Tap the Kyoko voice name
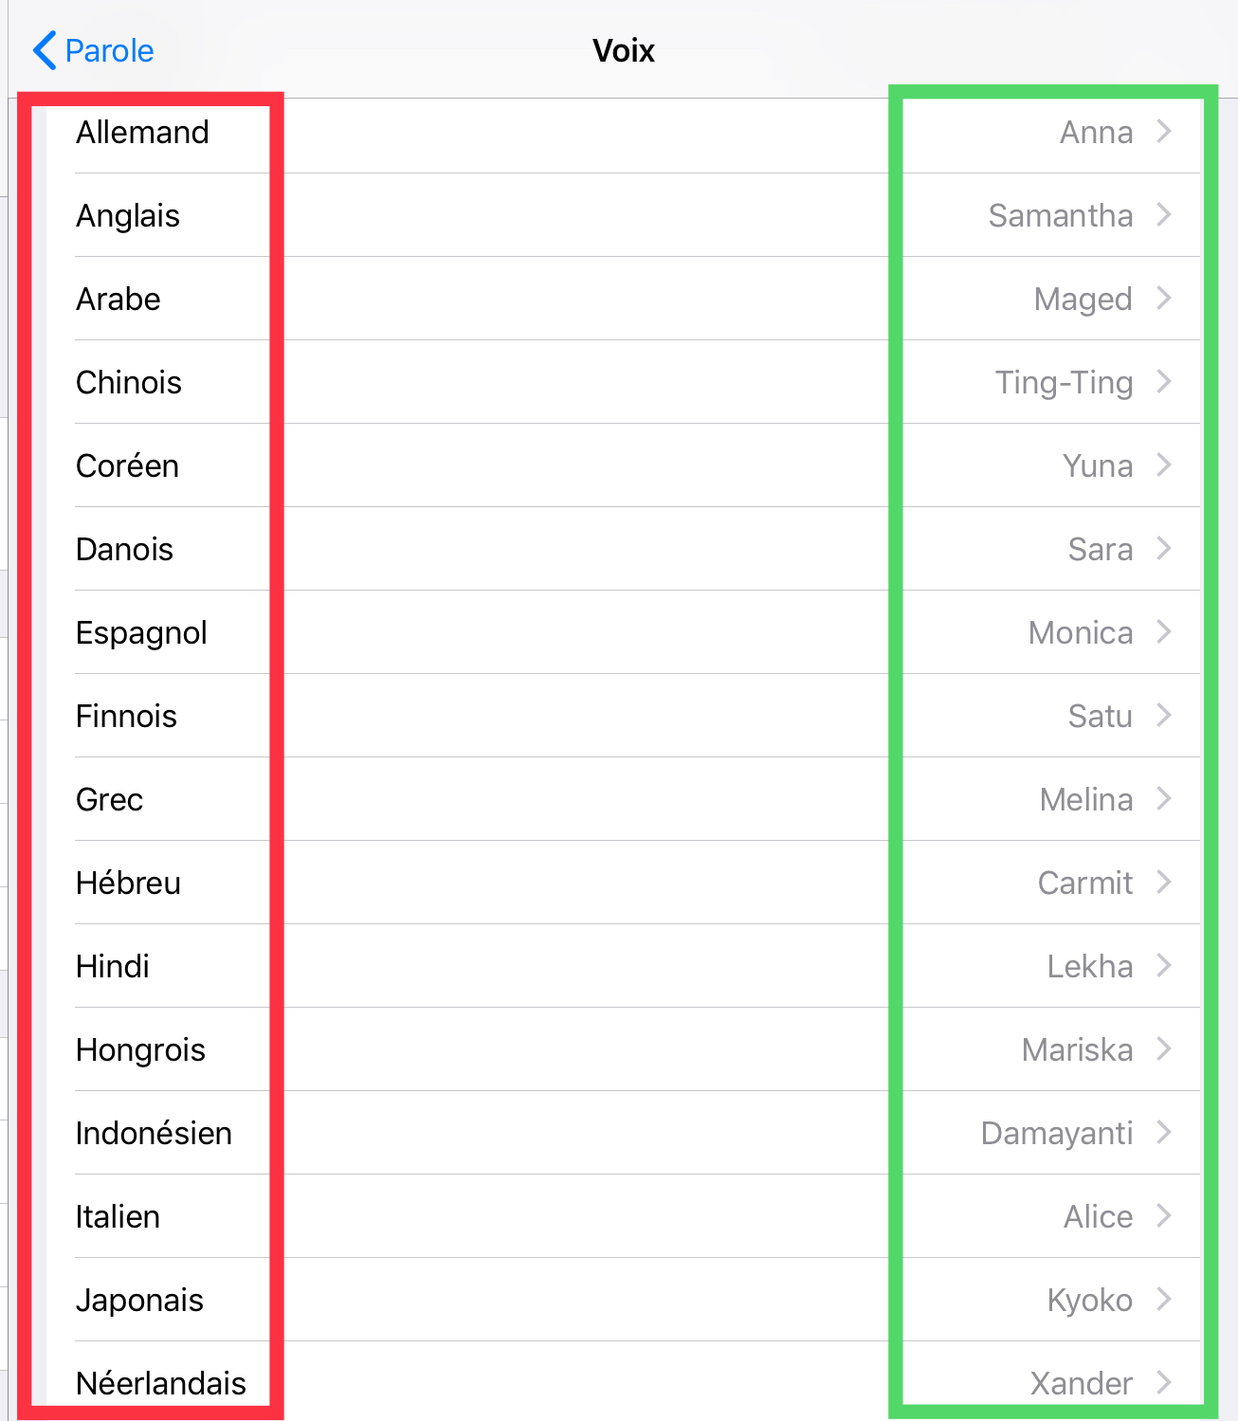This screenshot has height=1421, width=1238. [1089, 1301]
